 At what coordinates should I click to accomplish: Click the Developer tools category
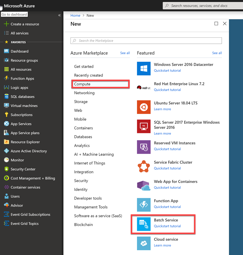point(88,198)
